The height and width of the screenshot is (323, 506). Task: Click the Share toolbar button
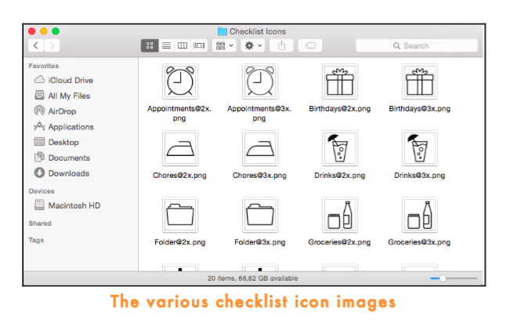[281, 45]
